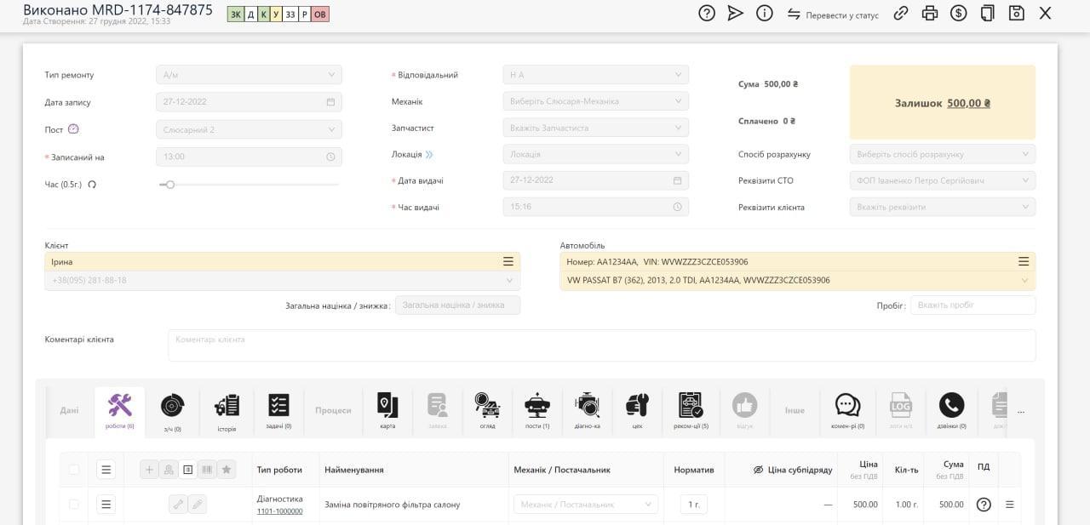Viewport: 1090px width, 525px height.
Task: Open the реком-ції (5) tab
Action: (x=691, y=410)
